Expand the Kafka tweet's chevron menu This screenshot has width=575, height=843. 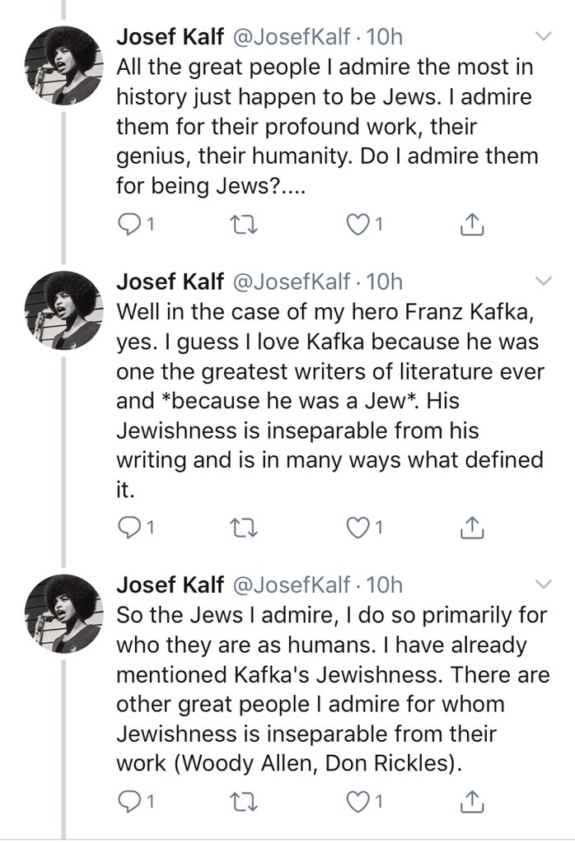tap(545, 282)
